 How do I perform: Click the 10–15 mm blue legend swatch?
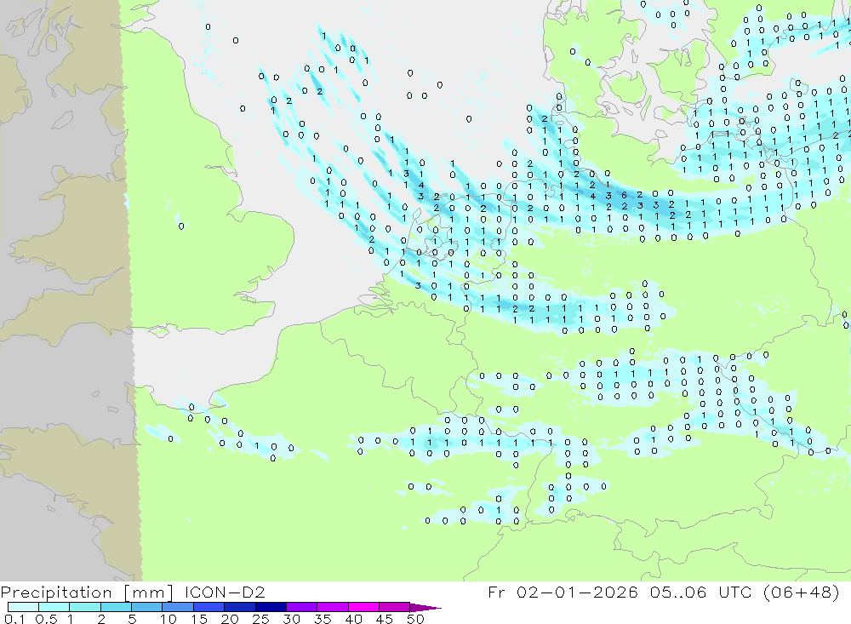tap(178, 607)
